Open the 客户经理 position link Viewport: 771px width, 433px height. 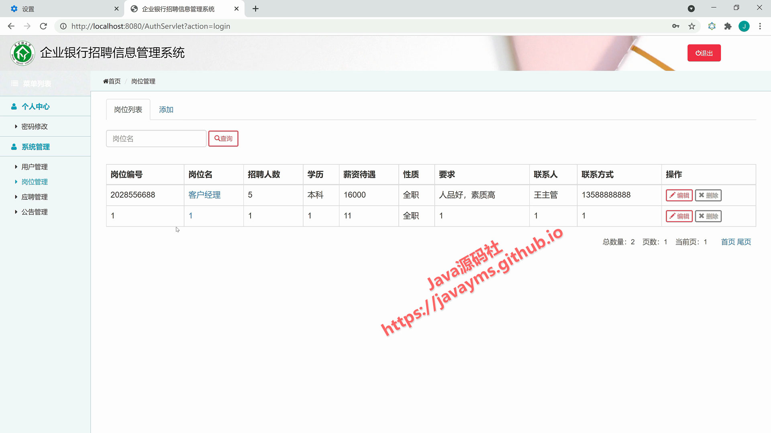(204, 195)
